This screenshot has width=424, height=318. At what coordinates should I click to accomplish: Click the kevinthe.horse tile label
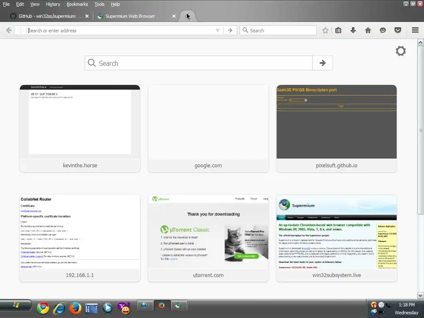80,165
